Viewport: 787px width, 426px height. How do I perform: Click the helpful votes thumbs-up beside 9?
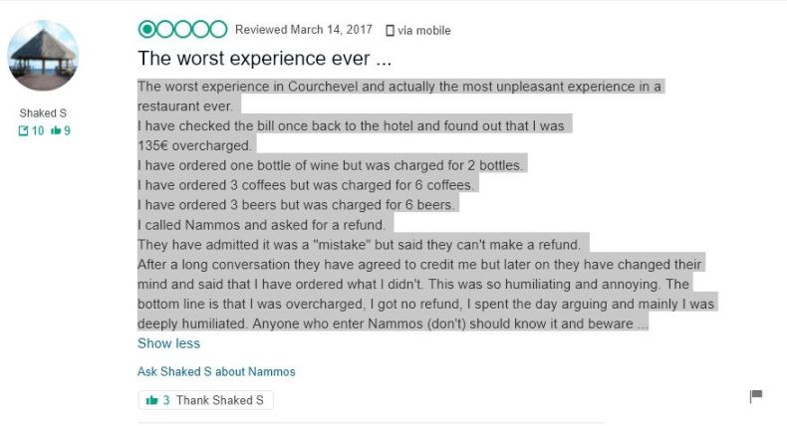(56, 130)
